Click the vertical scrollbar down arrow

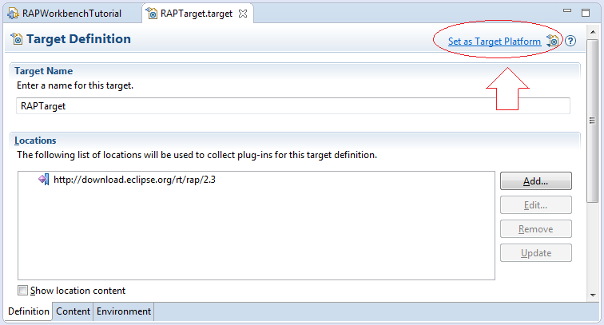593,295
